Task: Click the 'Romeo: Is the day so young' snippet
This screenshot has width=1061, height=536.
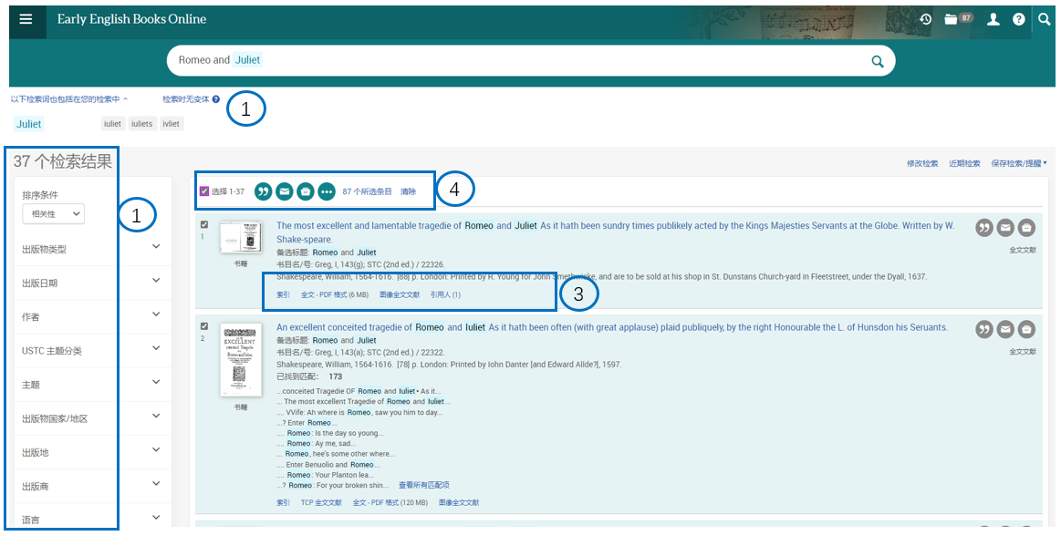Action: pos(330,433)
